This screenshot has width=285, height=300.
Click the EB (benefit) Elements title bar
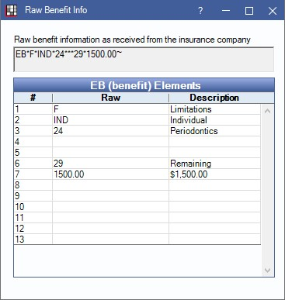pyautogui.click(x=144, y=85)
